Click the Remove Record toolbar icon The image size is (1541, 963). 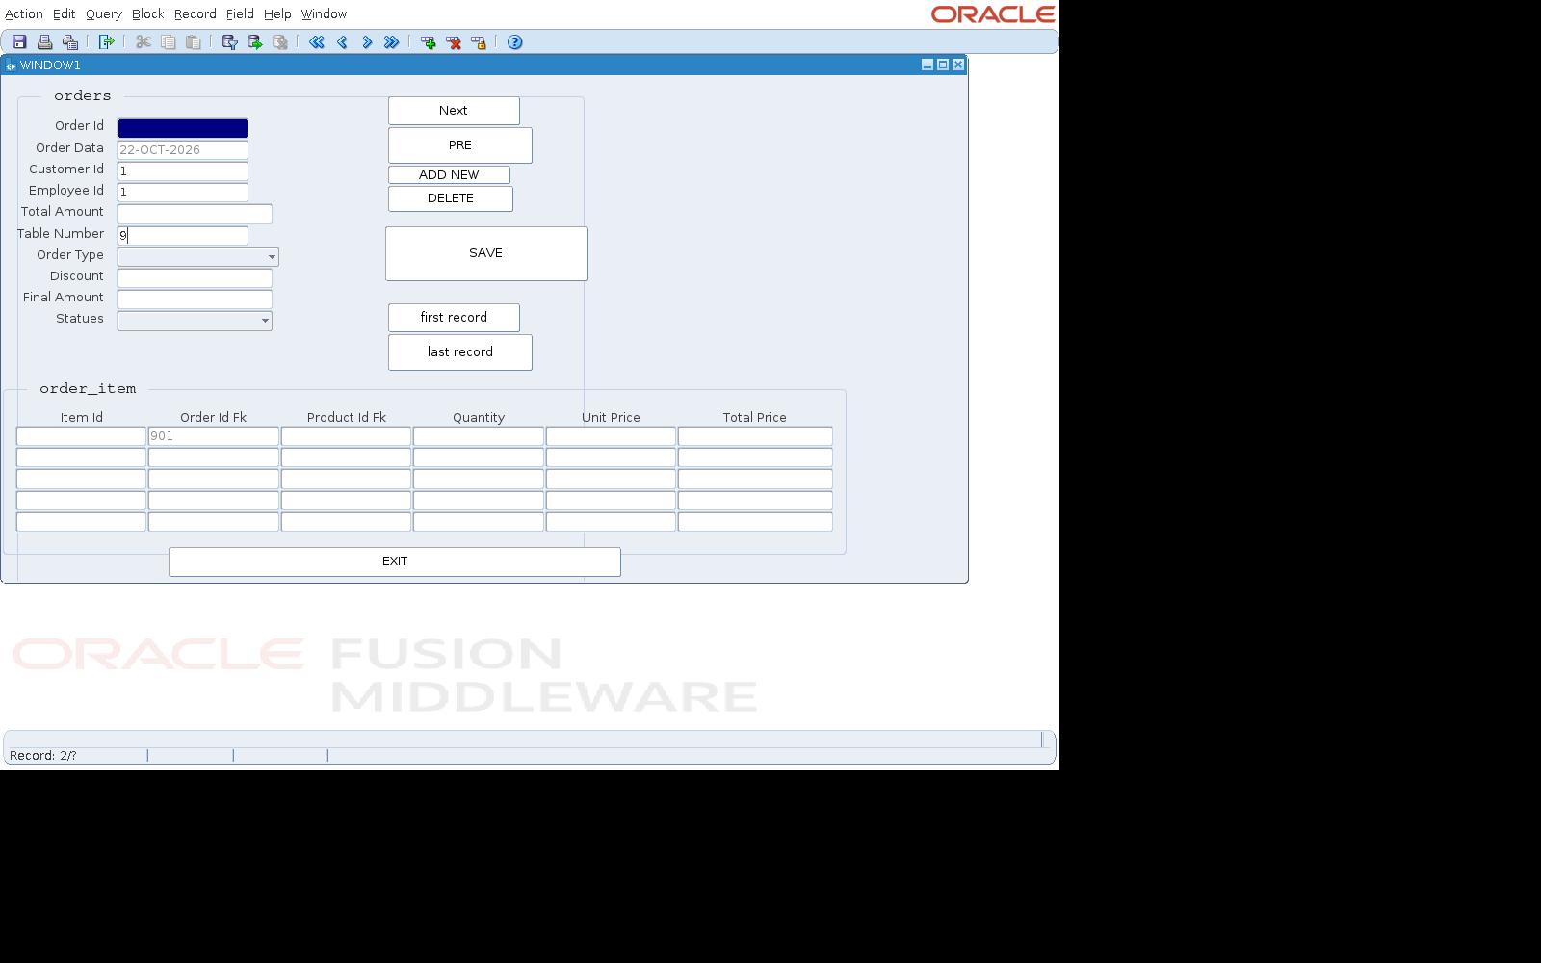(x=454, y=42)
